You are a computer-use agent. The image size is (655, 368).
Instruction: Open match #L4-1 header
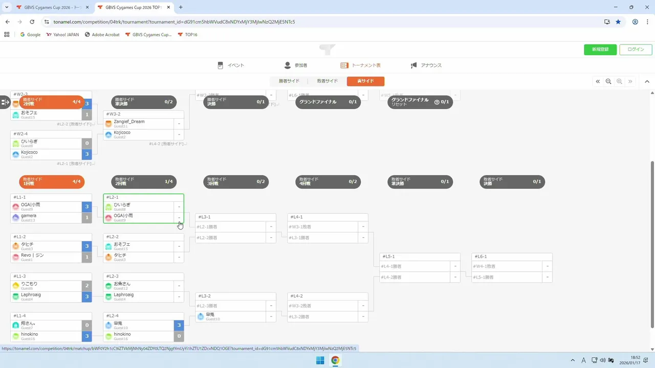(327, 217)
